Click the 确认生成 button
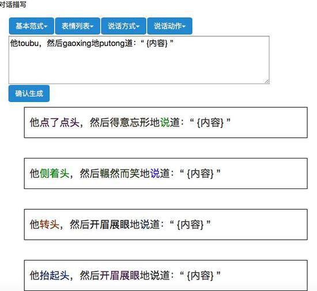This screenshot has width=317, height=291. tap(29, 93)
